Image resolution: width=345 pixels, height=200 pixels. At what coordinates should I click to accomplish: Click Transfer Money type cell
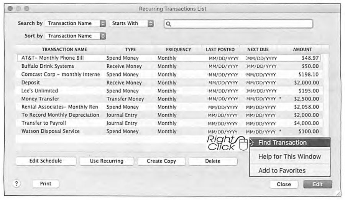pyautogui.click(x=125, y=99)
